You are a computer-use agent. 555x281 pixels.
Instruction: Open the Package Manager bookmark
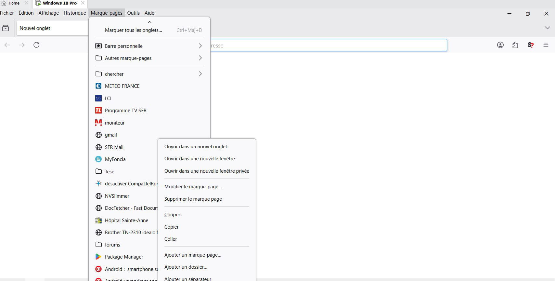[124, 257]
